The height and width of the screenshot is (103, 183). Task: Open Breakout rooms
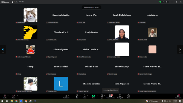pyautogui.click(x=111, y=96)
